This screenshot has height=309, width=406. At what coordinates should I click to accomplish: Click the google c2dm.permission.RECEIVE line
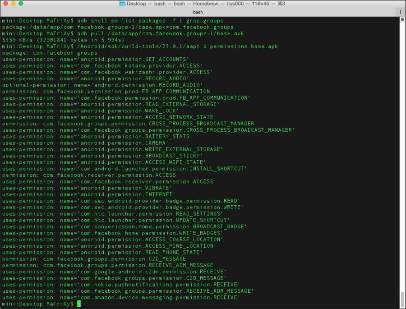click(x=114, y=272)
